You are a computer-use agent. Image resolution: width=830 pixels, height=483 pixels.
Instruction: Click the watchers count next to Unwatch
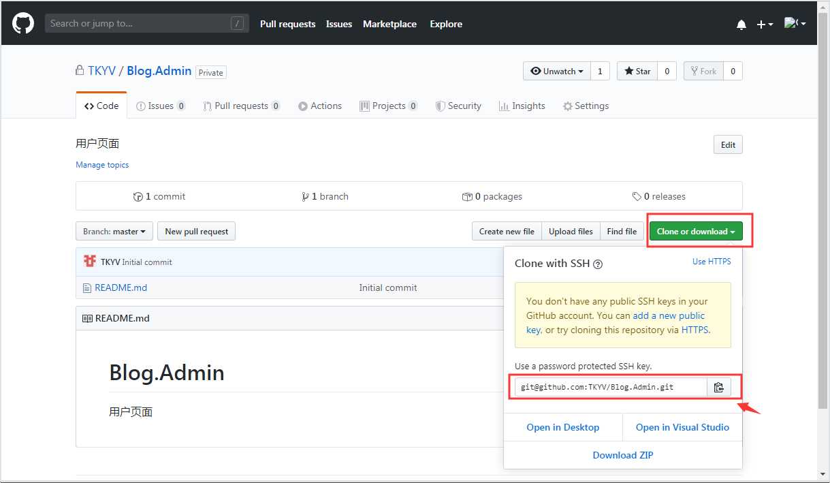pyautogui.click(x=600, y=71)
